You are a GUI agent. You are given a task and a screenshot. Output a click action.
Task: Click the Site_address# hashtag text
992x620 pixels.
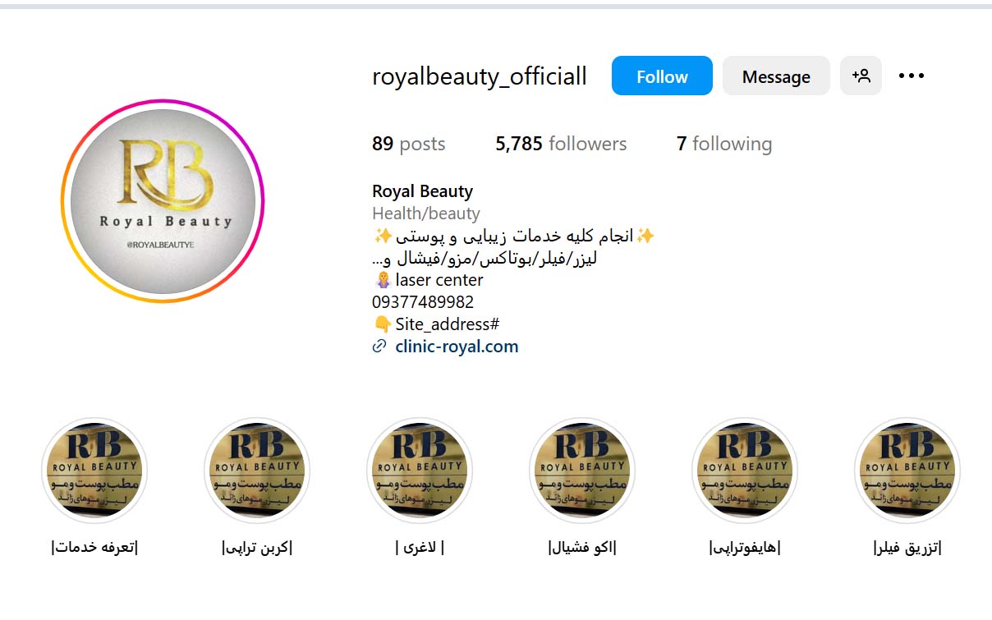pyautogui.click(x=448, y=324)
